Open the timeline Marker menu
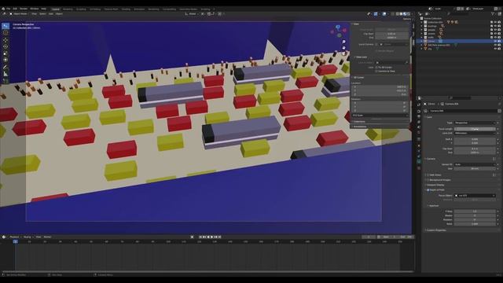The height and width of the screenshot is (283, 503). [47, 237]
